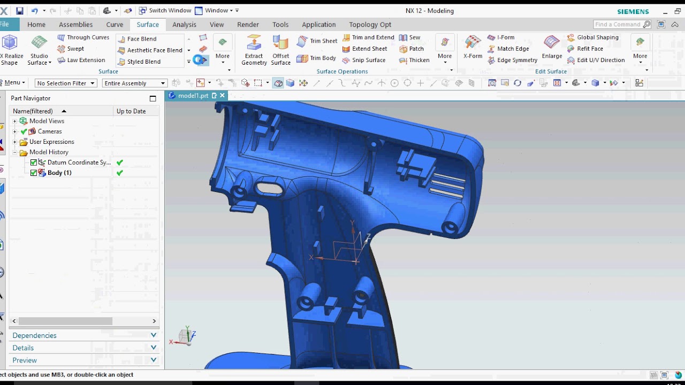The width and height of the screenshot is (685, 385).
Task: Click the Sew tool
Action: 409,37
